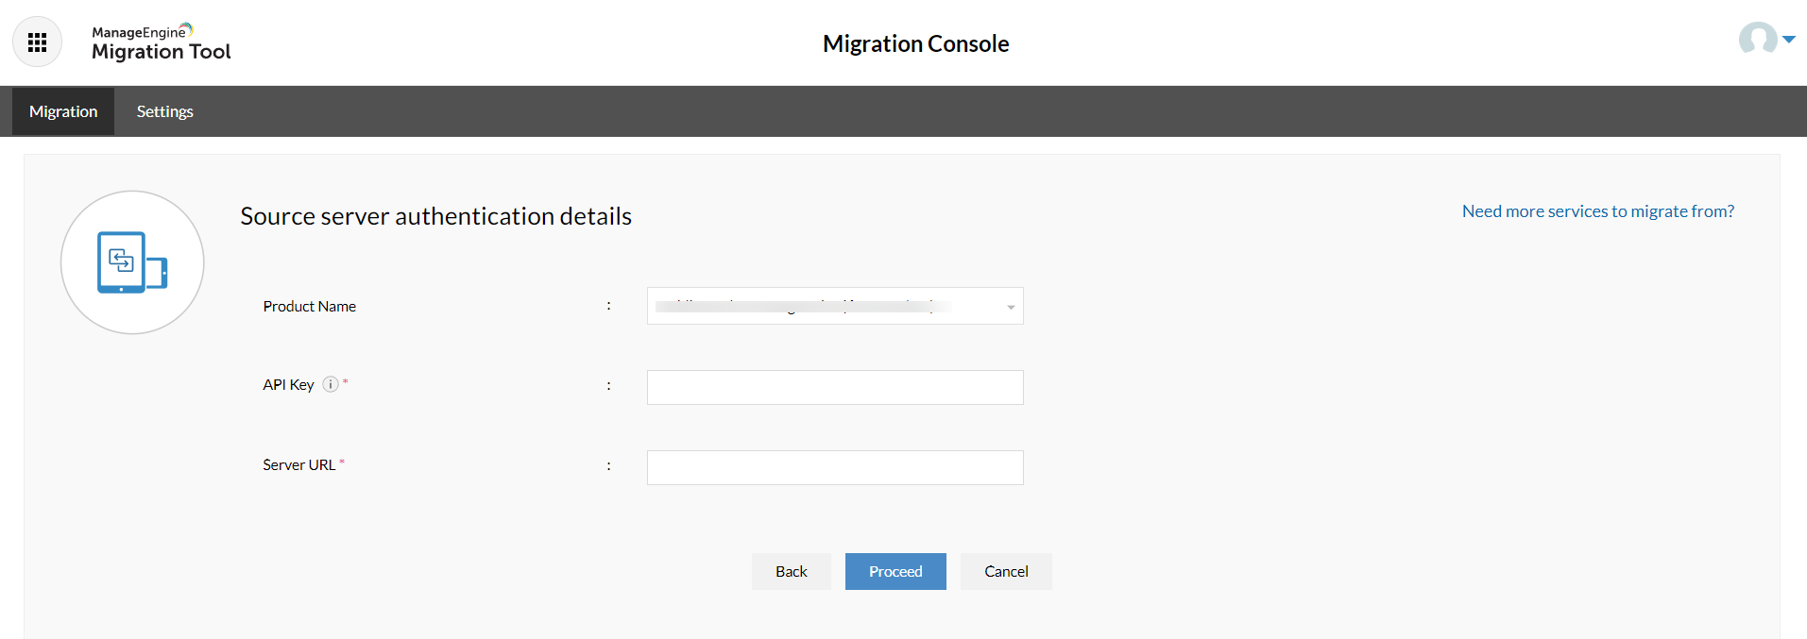Click the circular device migration icon
This screenshot has width=1807, height=639.
132,262
